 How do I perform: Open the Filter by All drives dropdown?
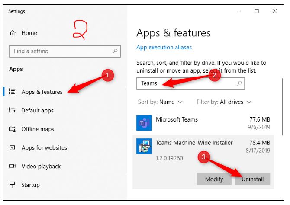pyautogui.click(x=224, y=102)
